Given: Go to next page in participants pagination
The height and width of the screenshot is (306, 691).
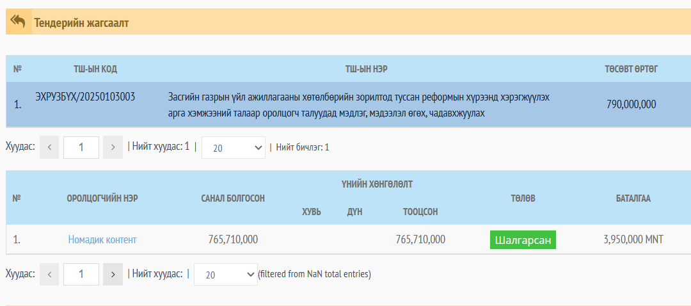Looking at the screenshot, I should [x=113, y=274].
